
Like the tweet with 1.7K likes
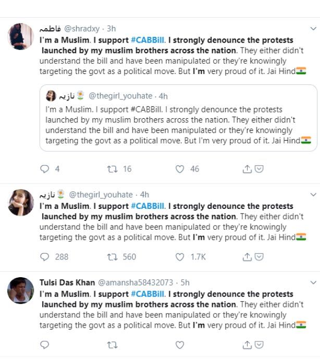(x=180, y=257)
